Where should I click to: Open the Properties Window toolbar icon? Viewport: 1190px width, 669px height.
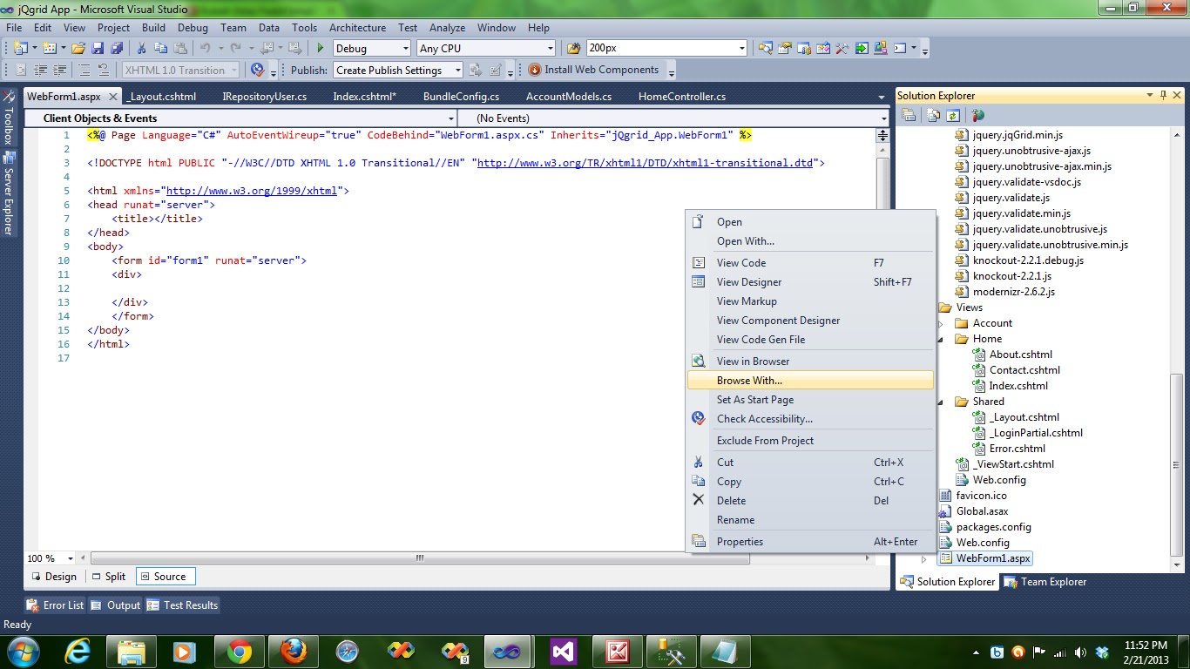coord(785,49)
